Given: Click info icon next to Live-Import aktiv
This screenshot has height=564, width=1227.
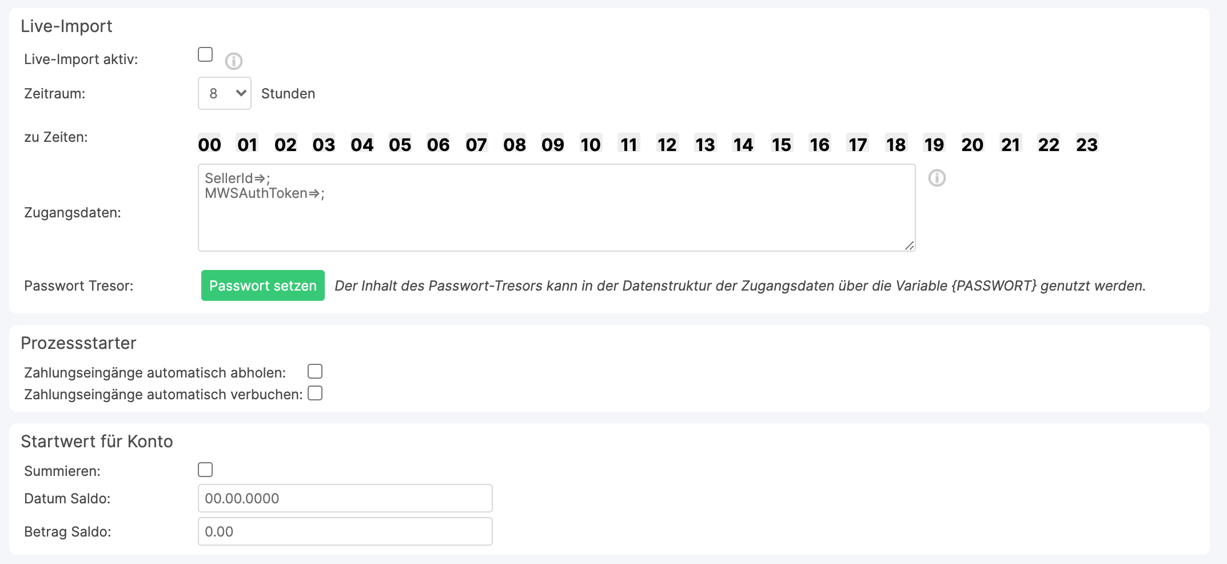Looking at the screenshot, I should [233, 61].
